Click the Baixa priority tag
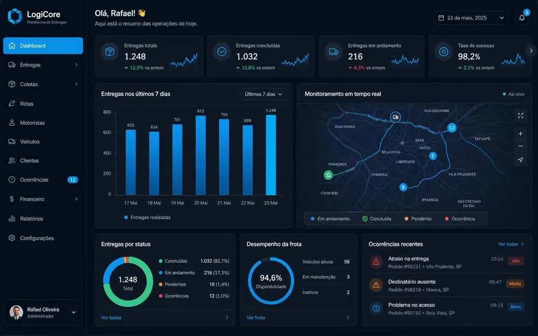Image resolution: width=538 pixels, height=336 pixels. [x=516, y=307]
